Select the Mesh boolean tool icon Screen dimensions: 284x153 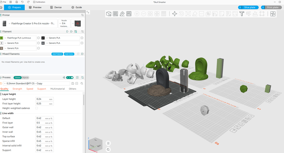(x=208, y=14)
